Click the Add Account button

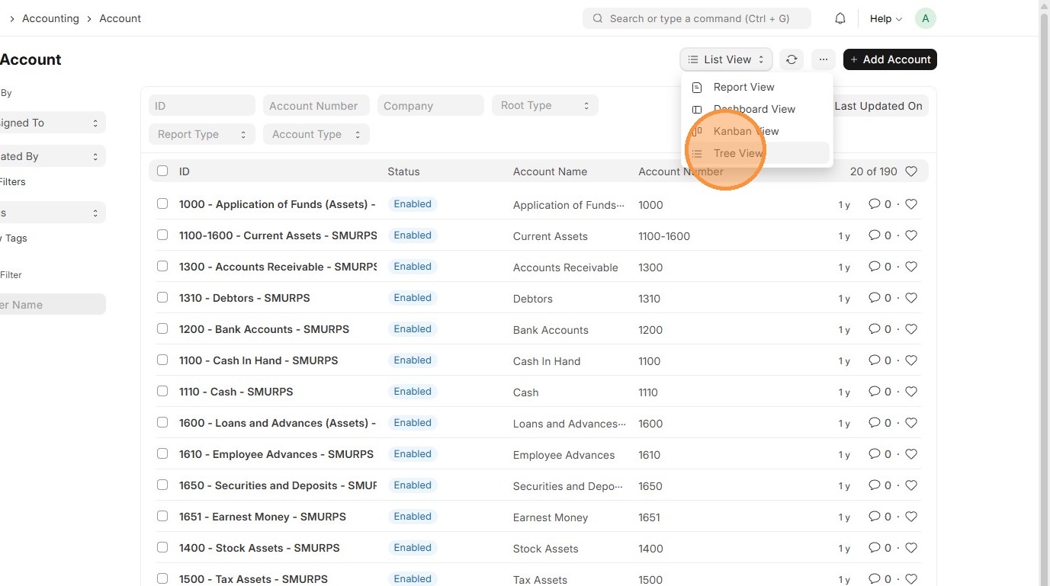coord(890,59)
